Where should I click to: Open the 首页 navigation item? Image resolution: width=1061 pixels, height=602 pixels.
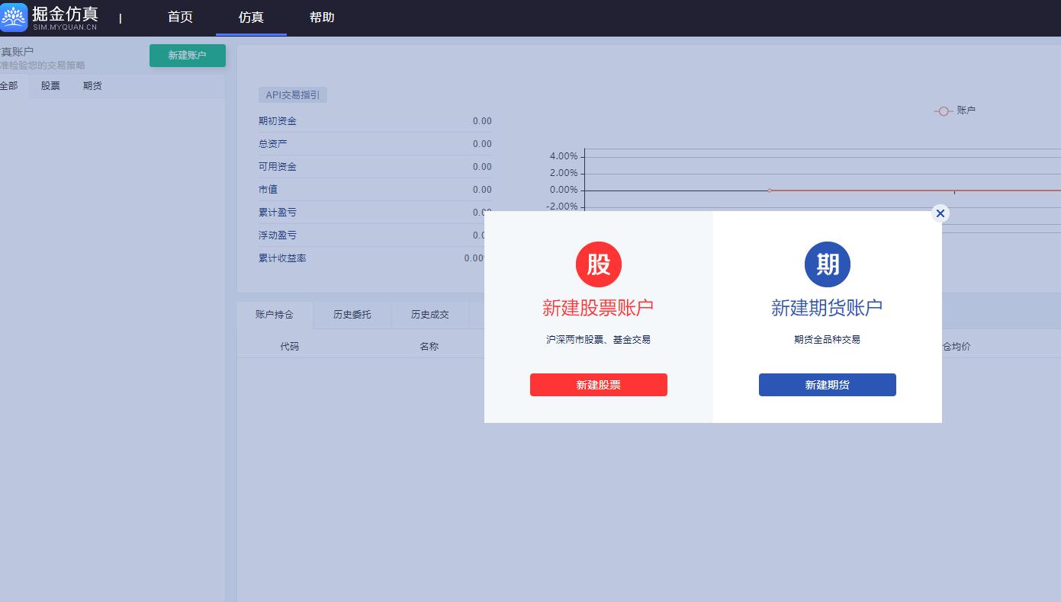tap(180, 17)
